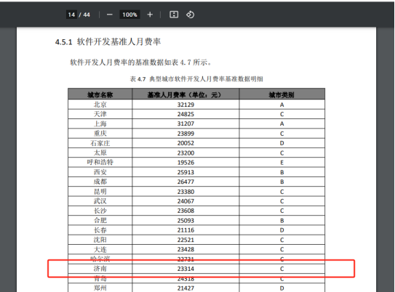
Task: Select the 郑州 cell in last row
Action: 100,288
